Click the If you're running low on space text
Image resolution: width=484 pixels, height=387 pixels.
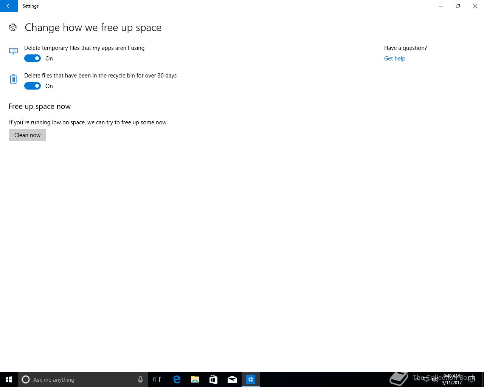pyautogui.click(x=88, y=122)
